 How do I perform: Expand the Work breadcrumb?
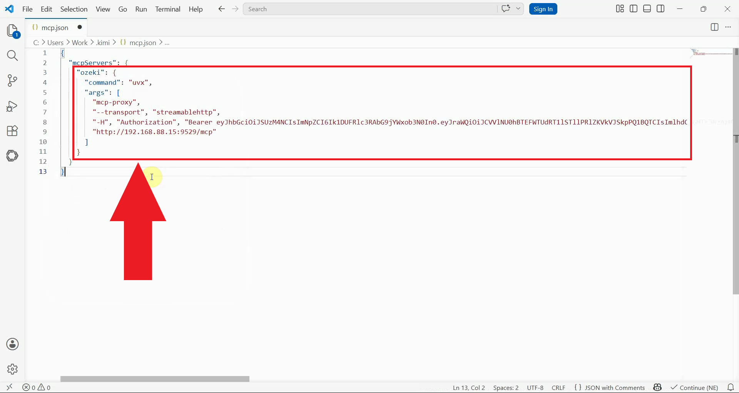[80, 42]
